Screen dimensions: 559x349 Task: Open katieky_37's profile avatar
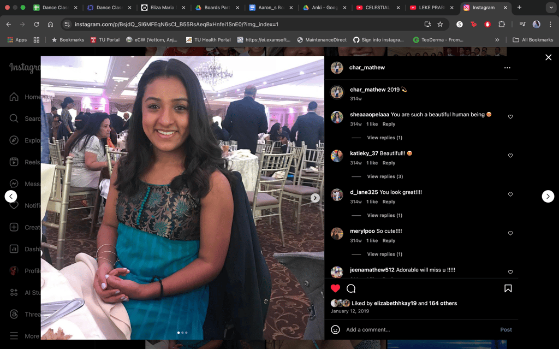click(337, 156)
